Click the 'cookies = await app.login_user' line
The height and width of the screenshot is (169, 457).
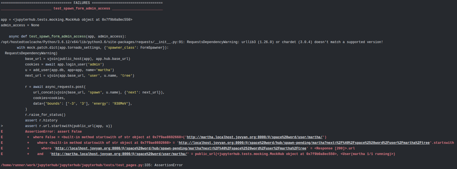click(64, 64)
